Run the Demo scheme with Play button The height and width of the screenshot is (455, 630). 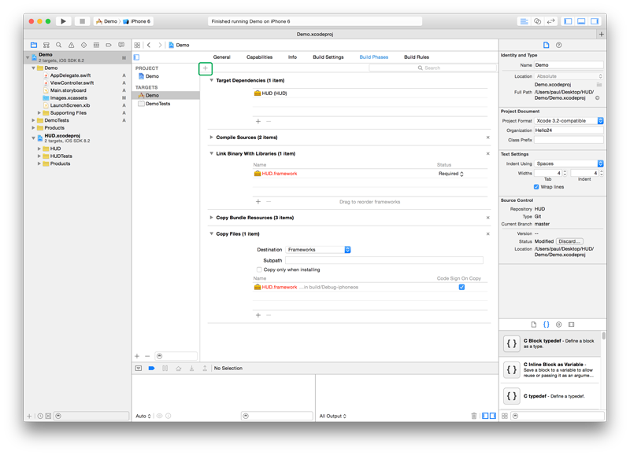63,21
